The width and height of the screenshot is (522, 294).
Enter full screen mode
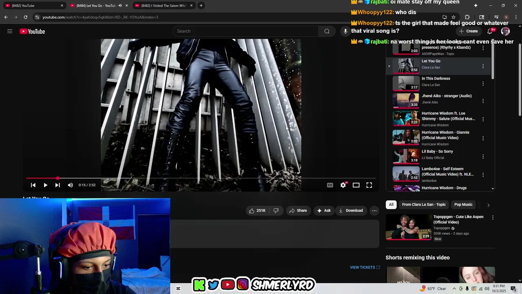pos(369,185)
